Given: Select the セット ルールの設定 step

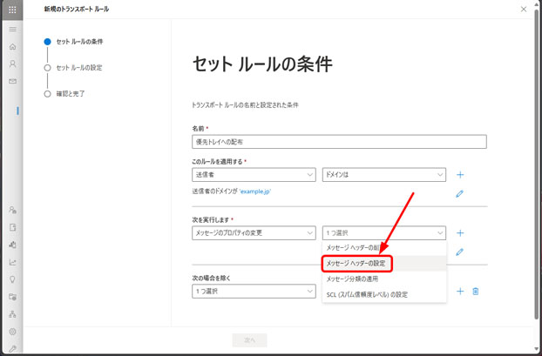Looking at the screenshot, I should click(73, 68).
